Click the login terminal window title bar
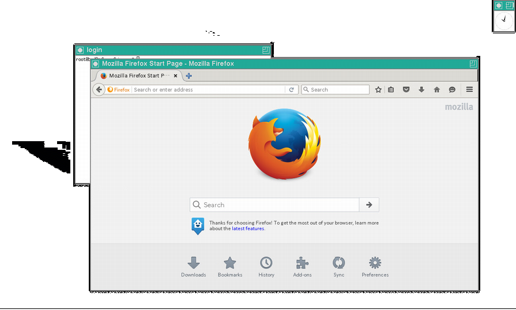This screenshot has width=516, height=310. pos(173,50)
